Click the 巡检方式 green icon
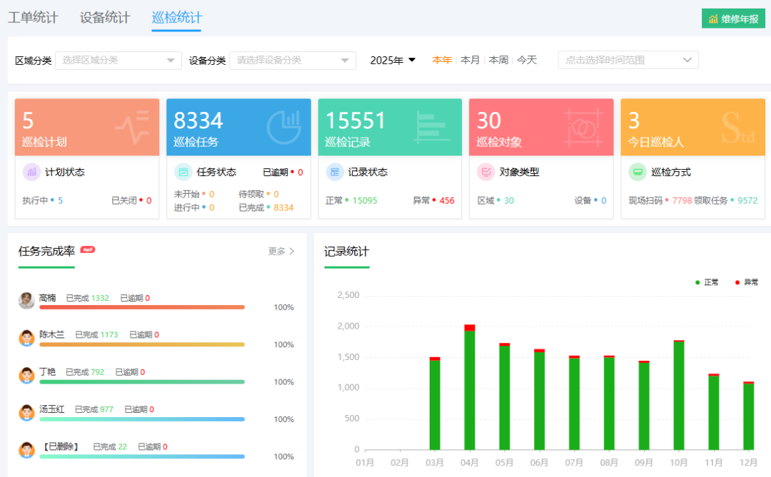771x477 pixels. tap(638, 172)
